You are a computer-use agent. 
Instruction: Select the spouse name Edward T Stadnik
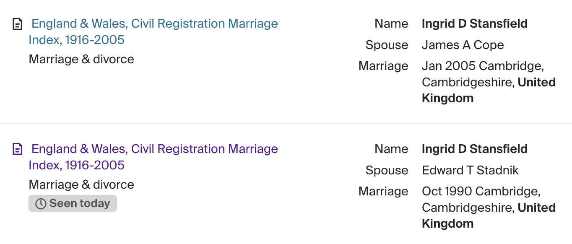[x=470, y=170]
